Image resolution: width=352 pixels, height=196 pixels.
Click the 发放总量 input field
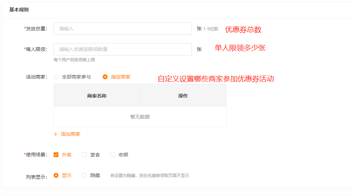tap(122, 29)
